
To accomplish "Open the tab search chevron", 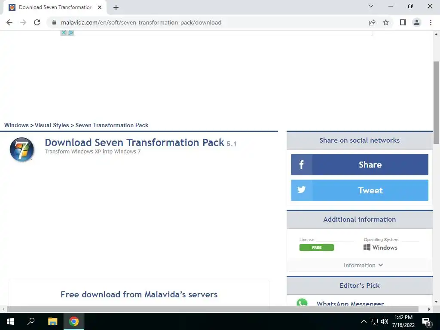I will coord(371,6).
